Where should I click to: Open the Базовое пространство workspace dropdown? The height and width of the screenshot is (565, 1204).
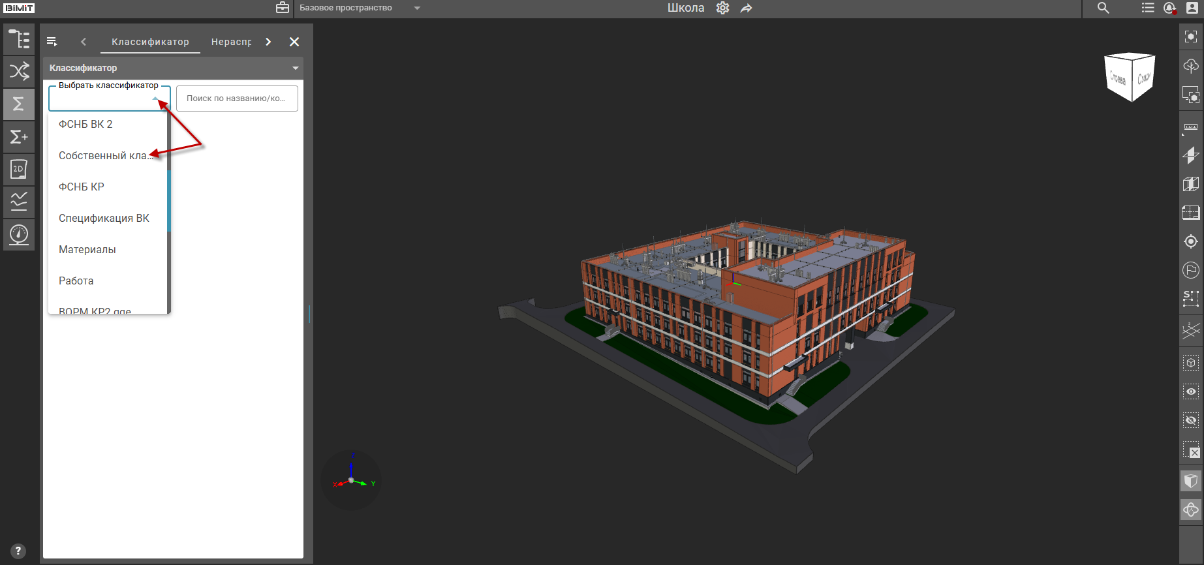point(417,8)
